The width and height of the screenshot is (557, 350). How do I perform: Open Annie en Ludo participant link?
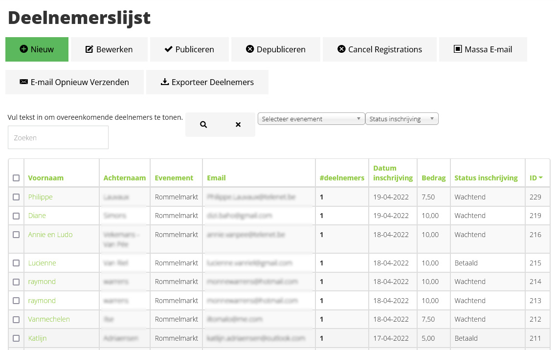(50, 235)
